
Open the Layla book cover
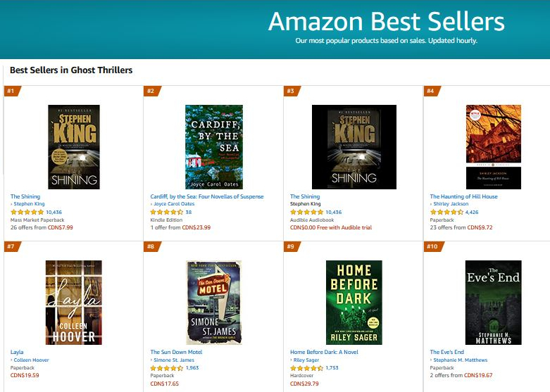[73, 302]
